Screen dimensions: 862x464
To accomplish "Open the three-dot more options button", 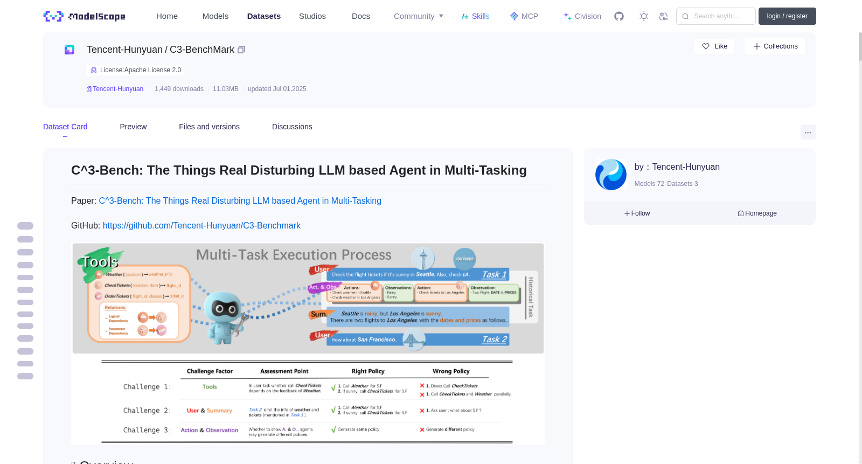I will click(808, 132).
